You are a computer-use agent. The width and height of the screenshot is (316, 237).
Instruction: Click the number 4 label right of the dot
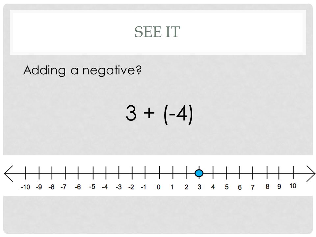pos(213,187)
